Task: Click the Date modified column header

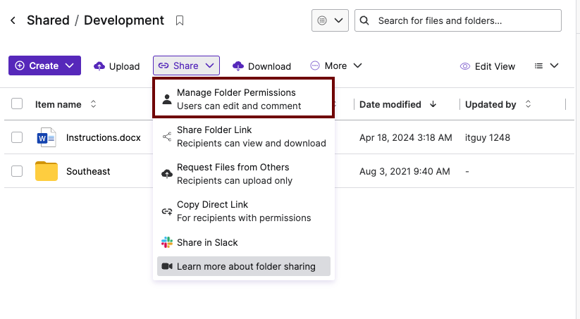Action: pos(390,104)
